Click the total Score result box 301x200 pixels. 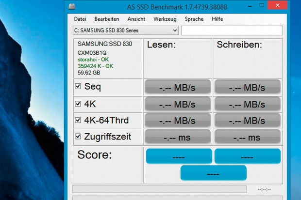pyautogui.click(x=213, y=173)
